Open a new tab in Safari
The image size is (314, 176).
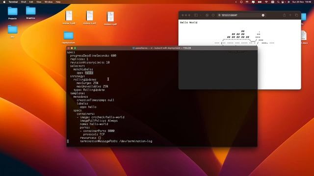click(x=290, y=15)
